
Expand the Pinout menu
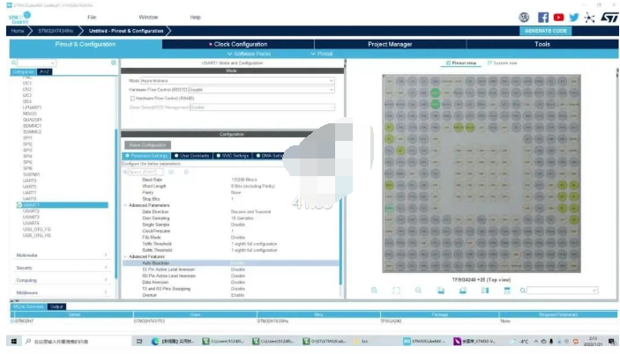pyautogui.click(x=322, y=54)
